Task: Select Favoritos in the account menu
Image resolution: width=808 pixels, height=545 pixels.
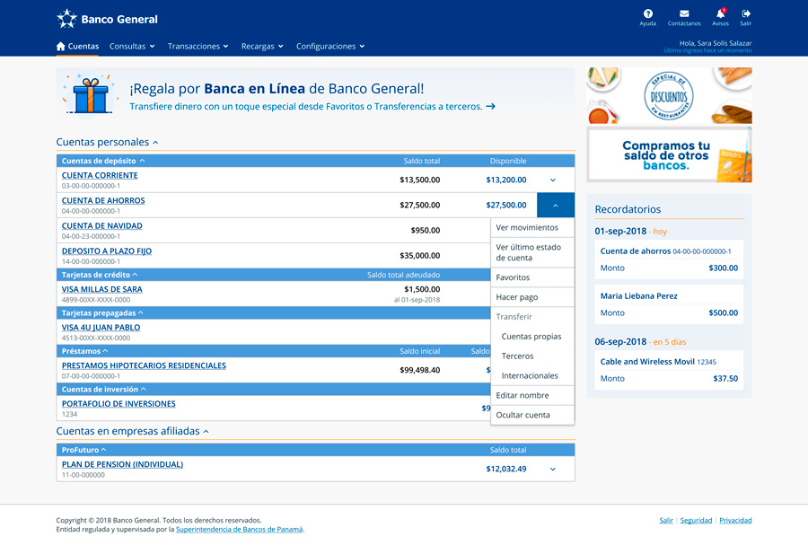Action: pyautogui.click(x=532, y=277)
